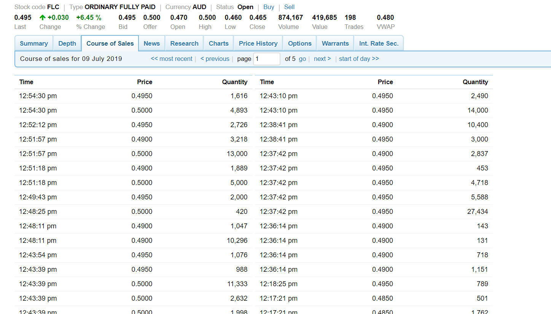
Task: Select the 12:18:25 pm time cell
Action: click(x=279, y=284)
